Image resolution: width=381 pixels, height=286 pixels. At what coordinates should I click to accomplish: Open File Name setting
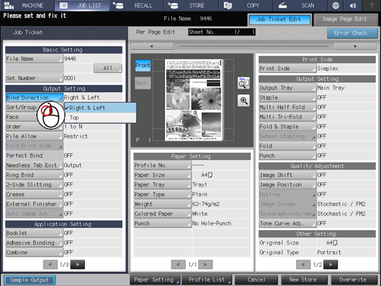coord(34,59)
